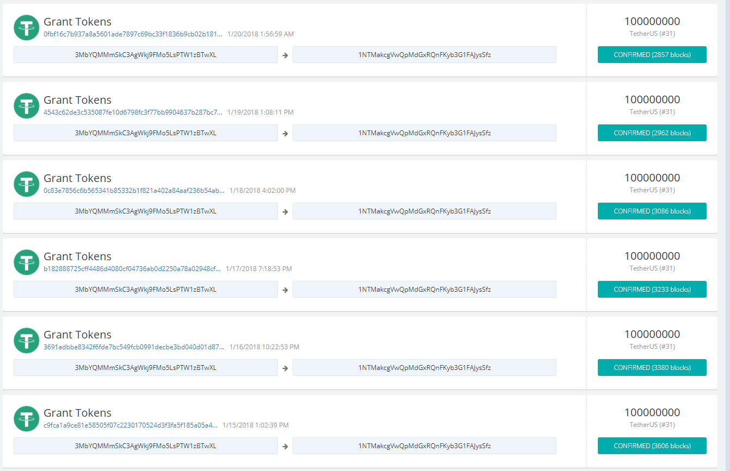
Task: Click timestamp 1/15/2018 1:02:39 PM
Action: 256,425
